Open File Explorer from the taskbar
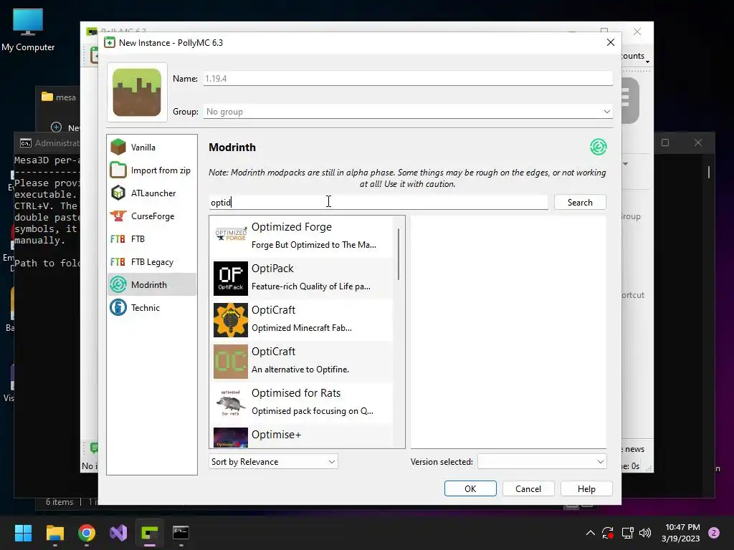Image resolution: width=734 pixels, height=550 pixels. click(x=54, y=533)
